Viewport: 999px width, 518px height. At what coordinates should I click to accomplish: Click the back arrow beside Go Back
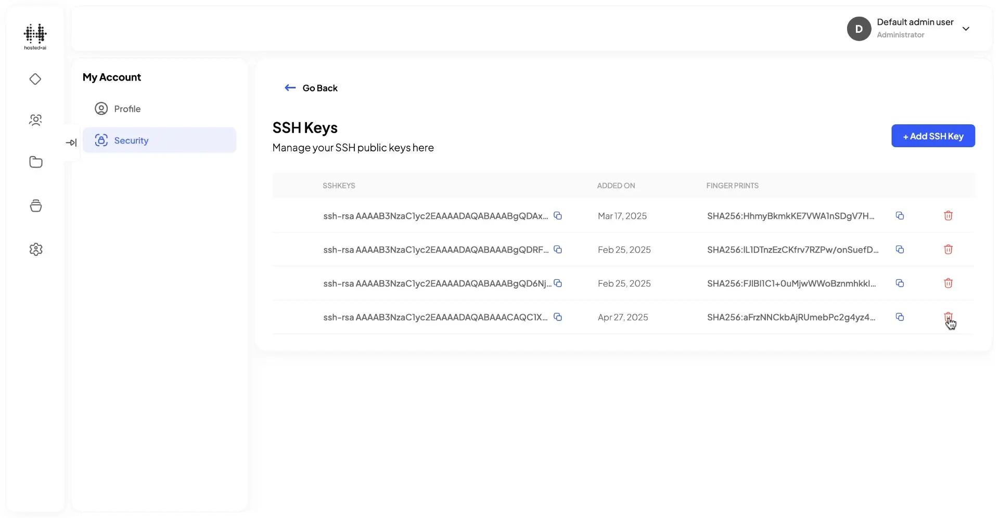pos(290,87)
